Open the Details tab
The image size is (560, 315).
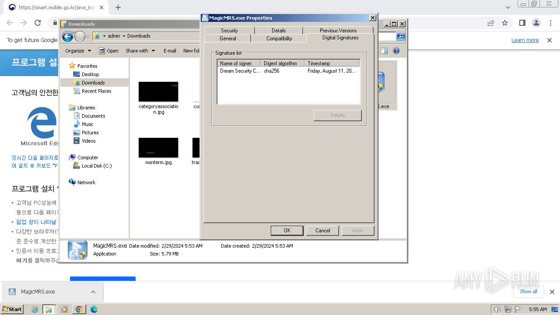(x=279, y=30)
